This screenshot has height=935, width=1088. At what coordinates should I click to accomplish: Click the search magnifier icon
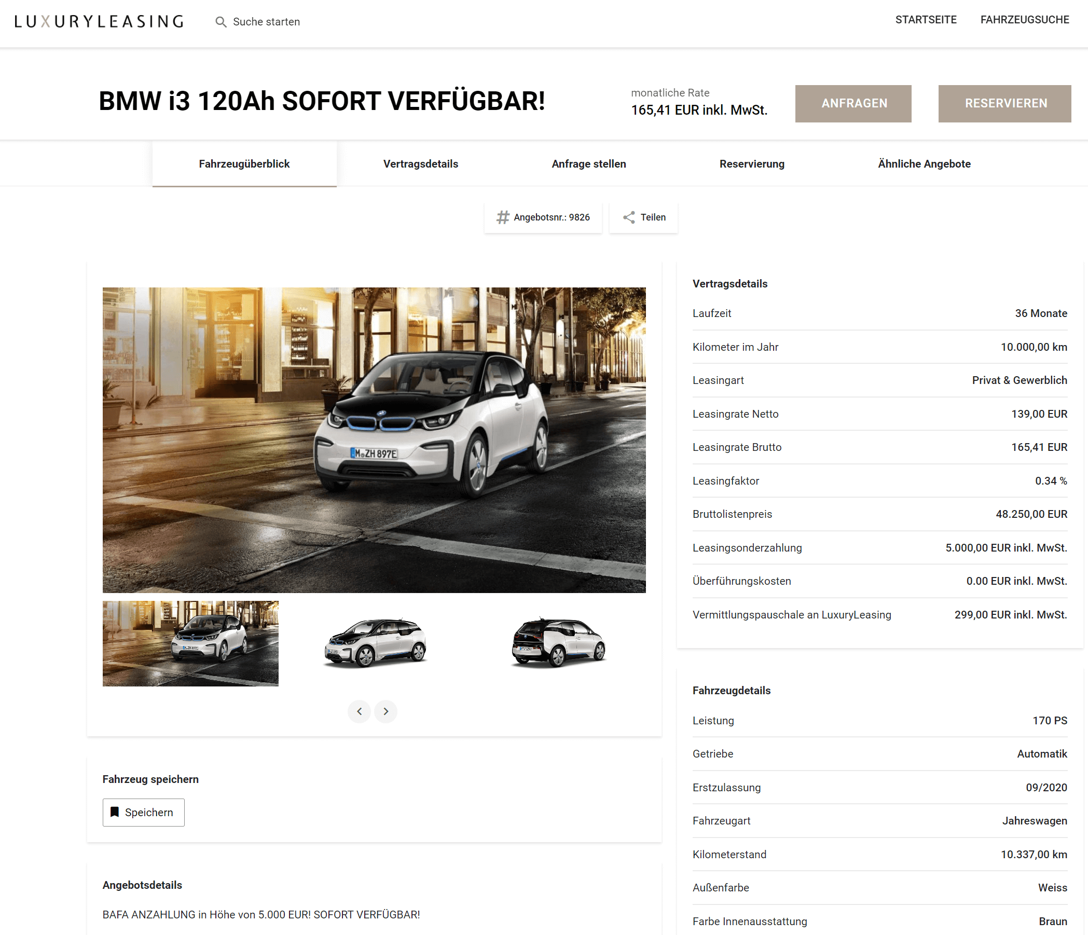tap(221, 22)
